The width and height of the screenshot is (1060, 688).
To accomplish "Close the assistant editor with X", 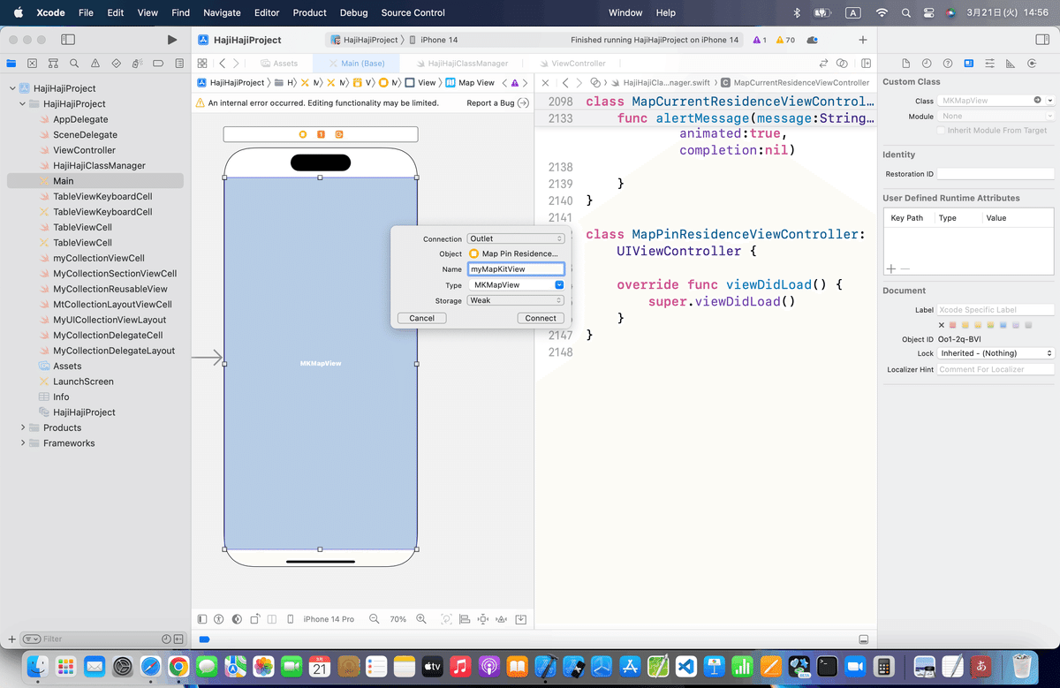I will pyautogui.click(x=545, y=82).
